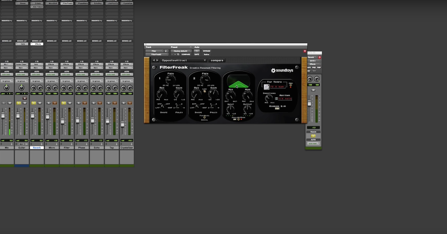Toggle the Link switch between filters
Image resolution: width=447 pixels, height=234 pixels.
pos(205,91)
